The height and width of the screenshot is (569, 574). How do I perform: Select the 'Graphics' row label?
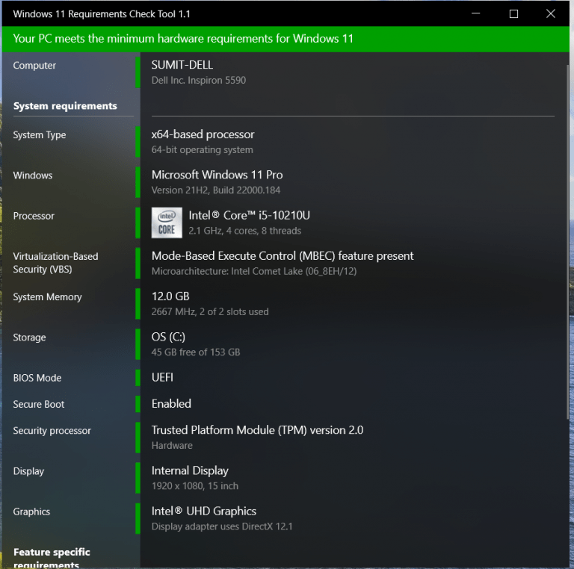tap(31, 512)
